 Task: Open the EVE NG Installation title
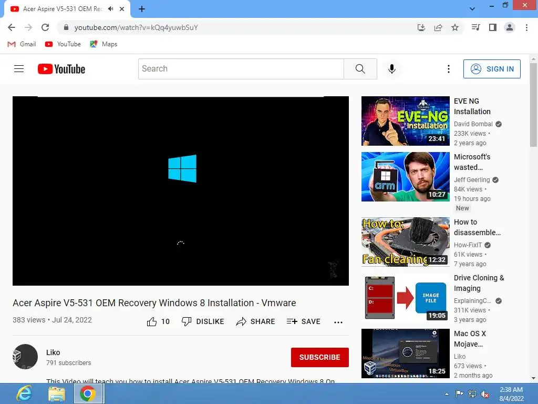[472, 106]
